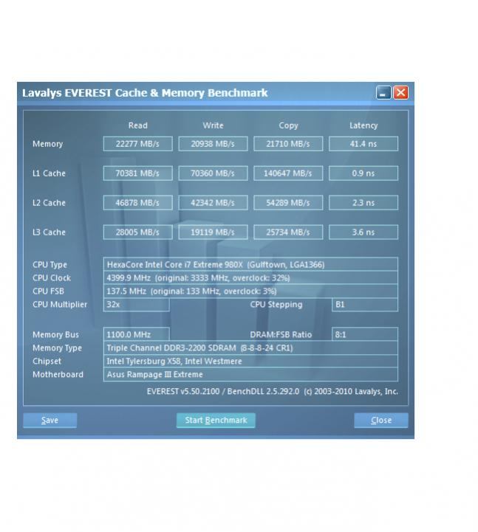Close the benchmark dialog via Close button
The height and width of the screenshot is (532, 478).
(x=380, y=420)
